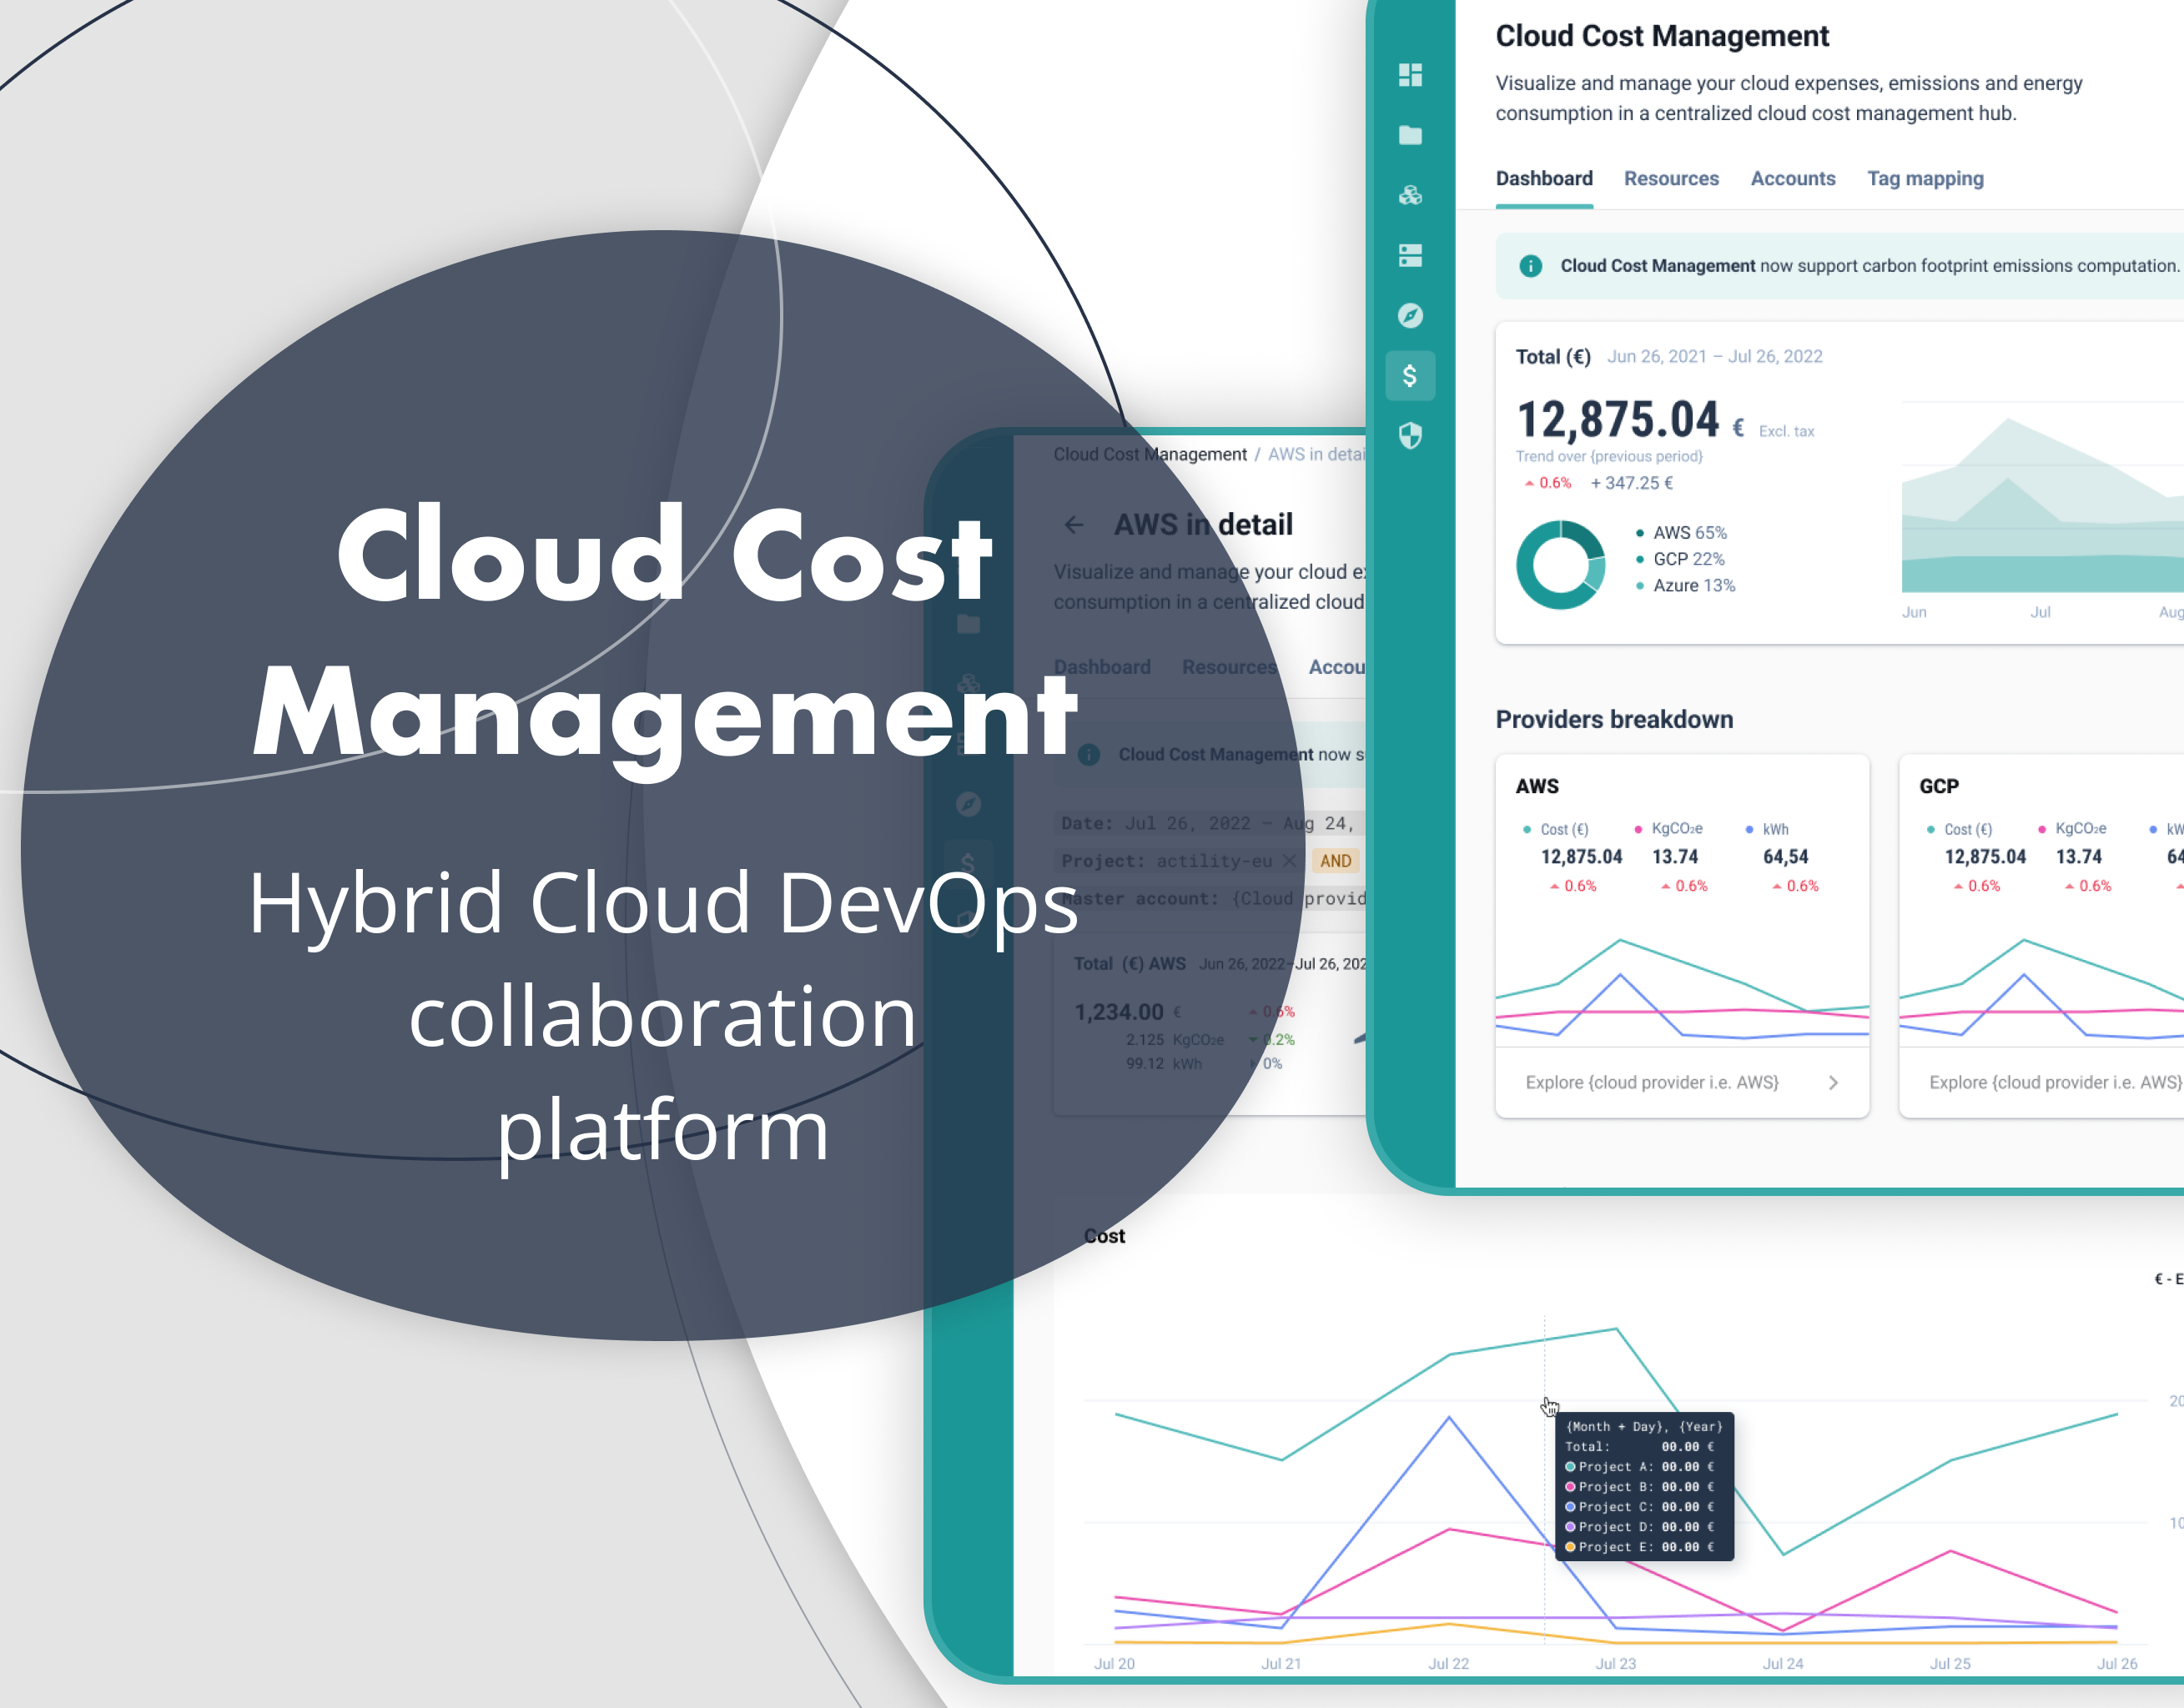The height and width of the screenshot is (1708, 2184).
Task: Click the donut chart of providers
Action: pyautogui.click(x=1560, y=565)
